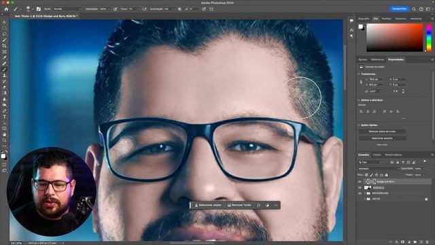Image resolution: width=435 pixels, height=245 pixels.
Task: Toggle lock position icon
Action: point(377,175)
